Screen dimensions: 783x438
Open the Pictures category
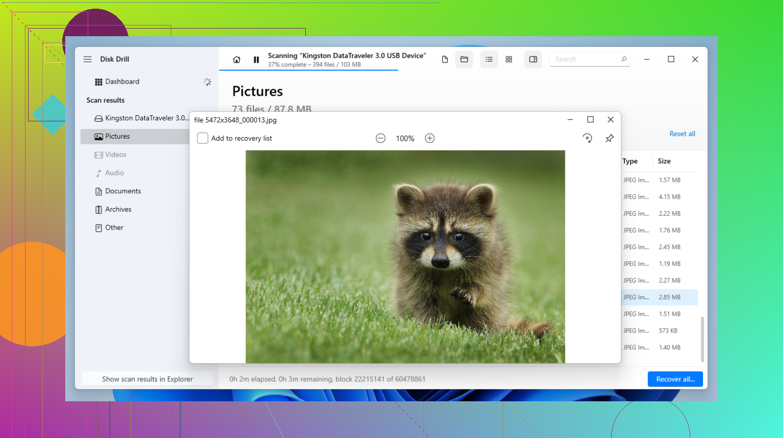tap(136, 137)
